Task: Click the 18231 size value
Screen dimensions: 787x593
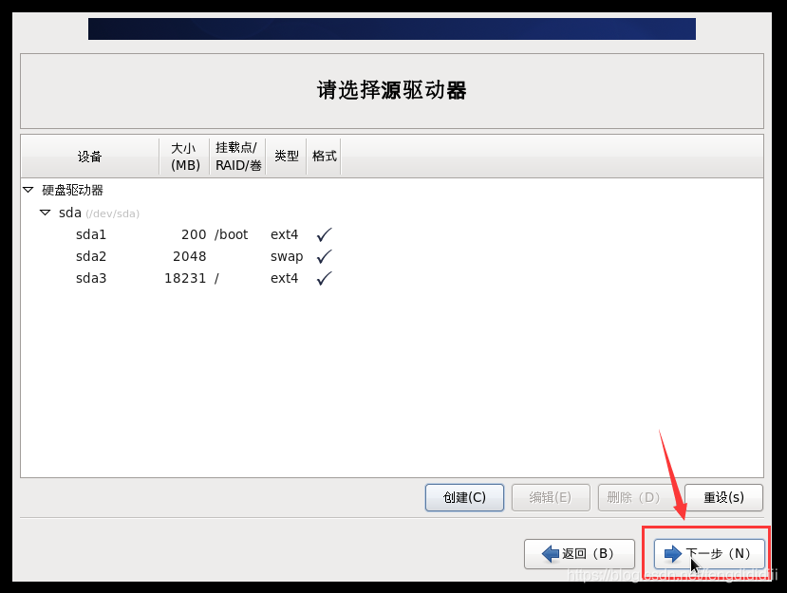Action: tap(185, 278)
